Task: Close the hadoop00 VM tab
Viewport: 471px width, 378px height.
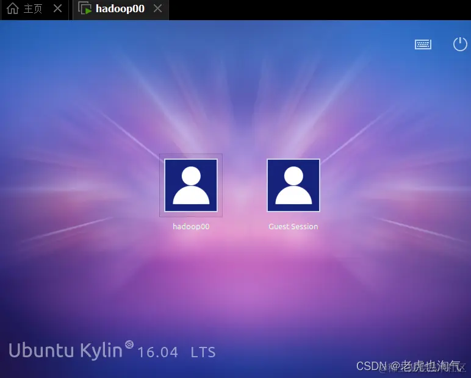Action: pos(157,9)
